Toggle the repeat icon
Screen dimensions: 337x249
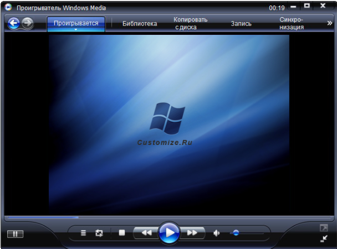coord(99,233)
